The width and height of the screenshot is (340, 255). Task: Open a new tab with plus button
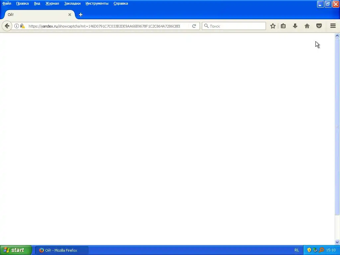81,15
